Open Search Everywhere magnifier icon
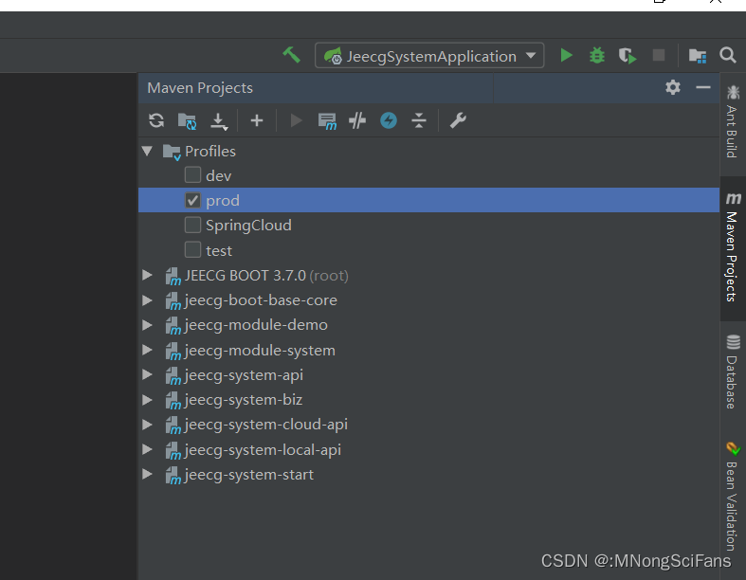The width and height of the screenshot is (746, 580). (x=727, y=55)
